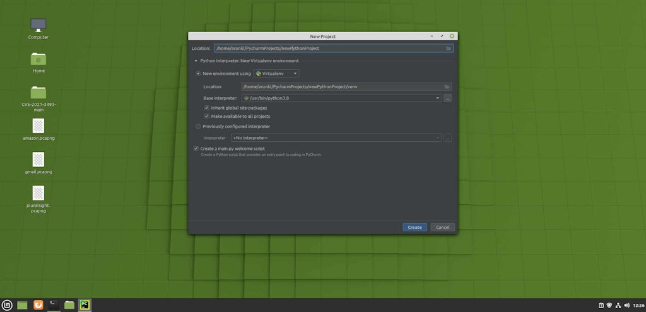Click the Create button

pyautogui.click(x=414, y=227)
